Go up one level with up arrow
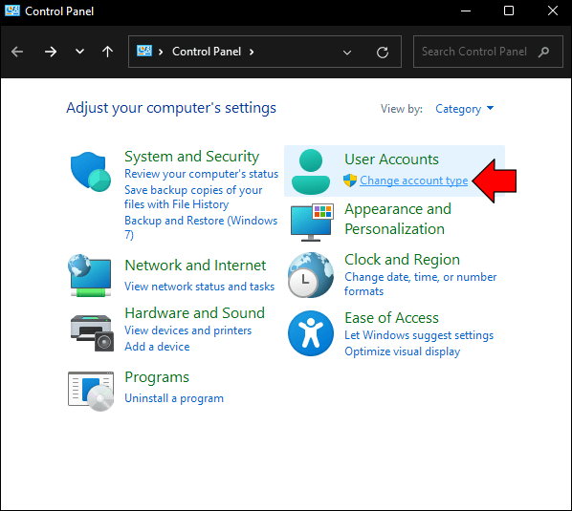The image size is (572, 511). click(107, 52)
